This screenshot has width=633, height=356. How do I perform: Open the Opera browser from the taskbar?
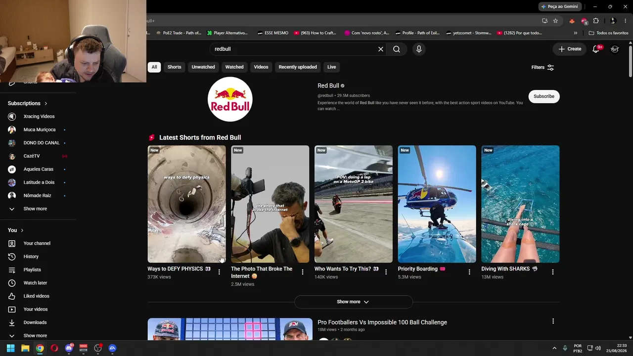click(x=54, y=348)
